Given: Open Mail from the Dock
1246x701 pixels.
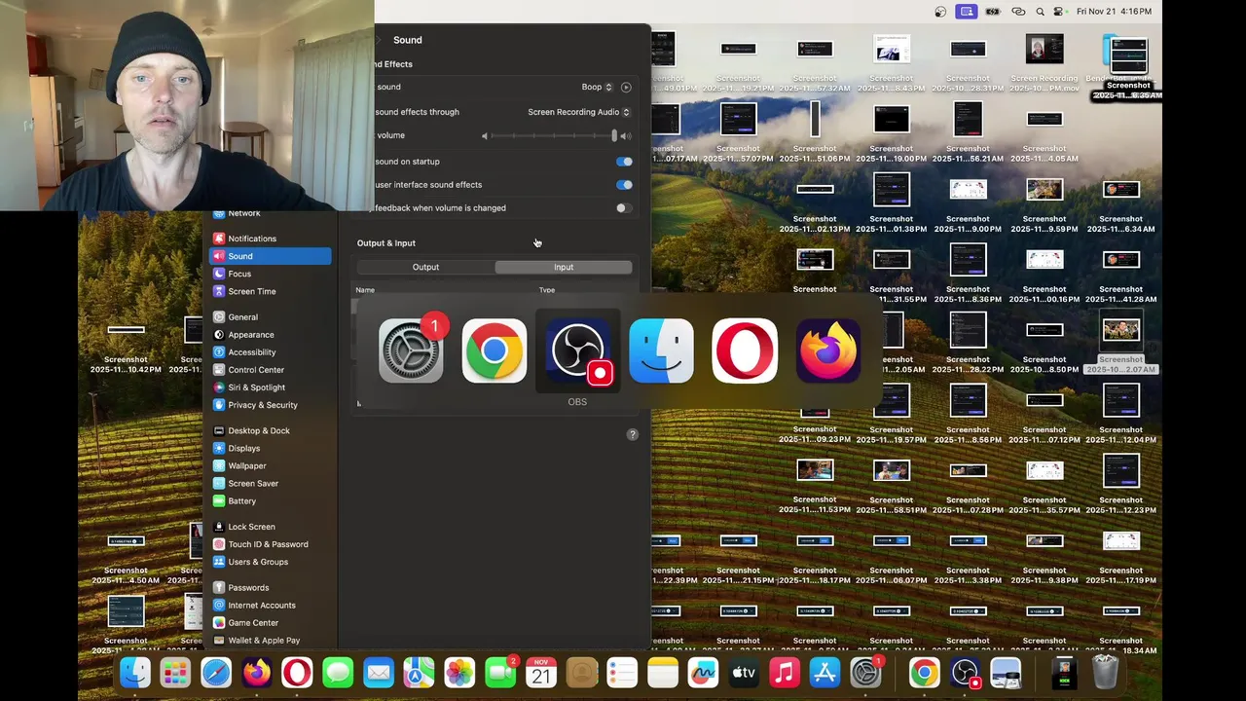Looking at the screenshot, I should click(x=379, y=673).
